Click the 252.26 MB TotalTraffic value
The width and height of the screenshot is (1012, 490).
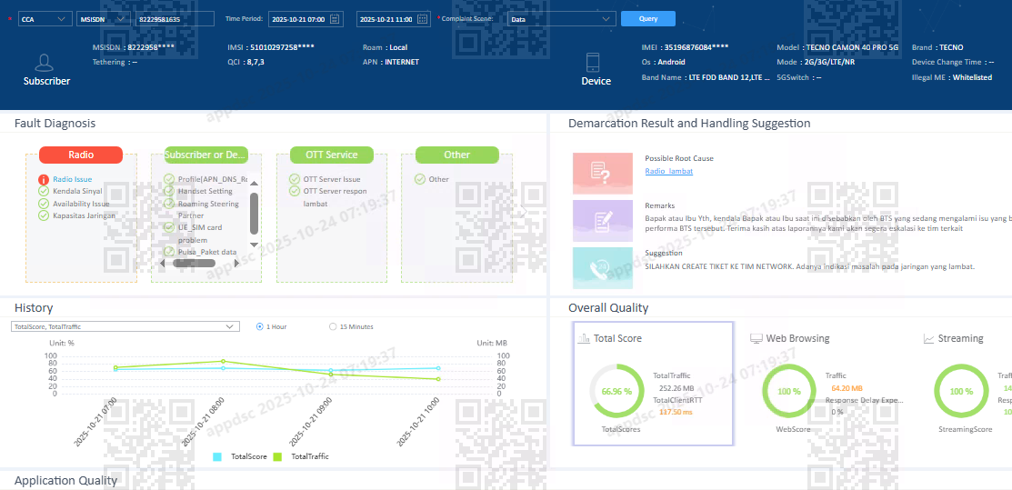[676, 388]
